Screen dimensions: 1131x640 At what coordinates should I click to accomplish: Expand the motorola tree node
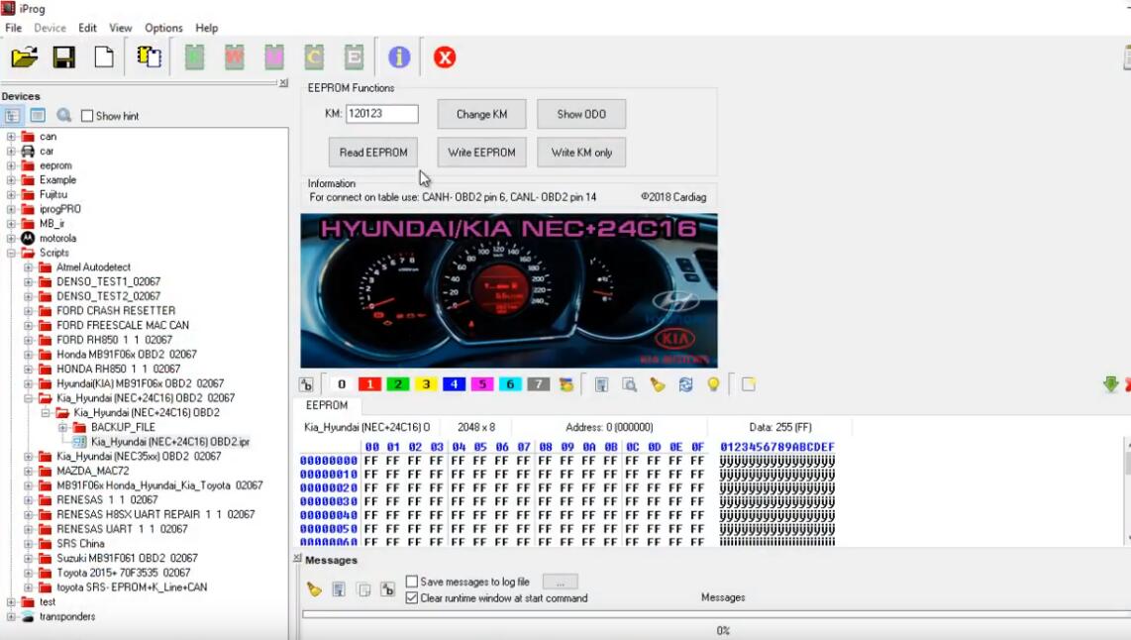point(11,238)
